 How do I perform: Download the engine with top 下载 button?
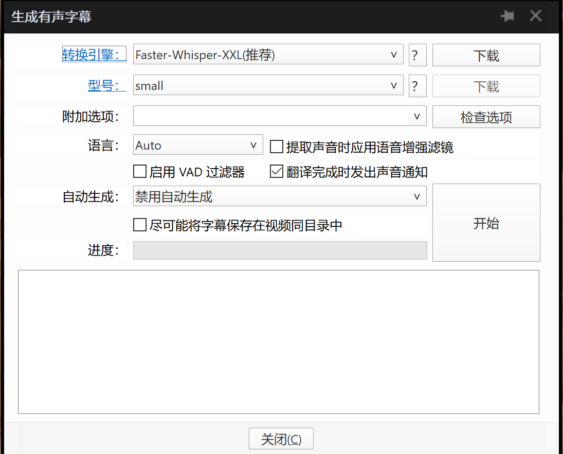(486, 55)
